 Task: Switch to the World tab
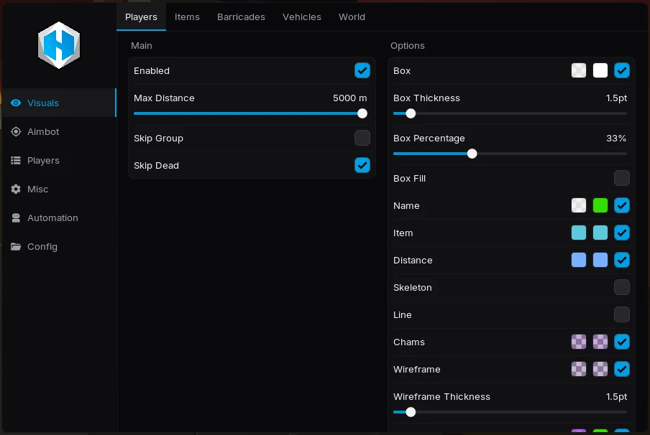pos(352,17)
